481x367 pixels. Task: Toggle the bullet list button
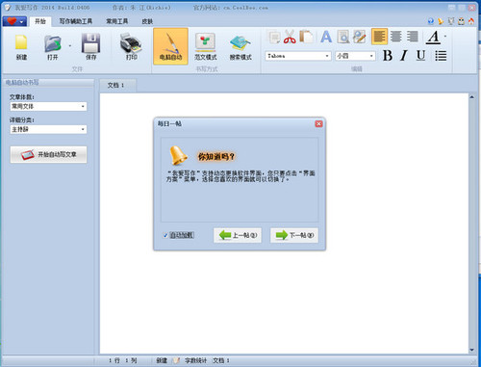point(441,56)
